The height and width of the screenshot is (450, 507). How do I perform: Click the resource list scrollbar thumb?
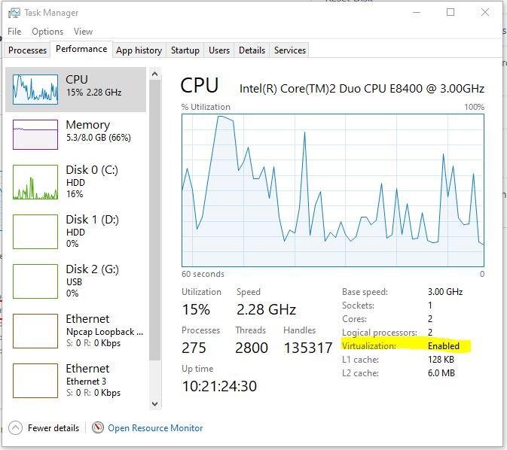tap(155, 220)
